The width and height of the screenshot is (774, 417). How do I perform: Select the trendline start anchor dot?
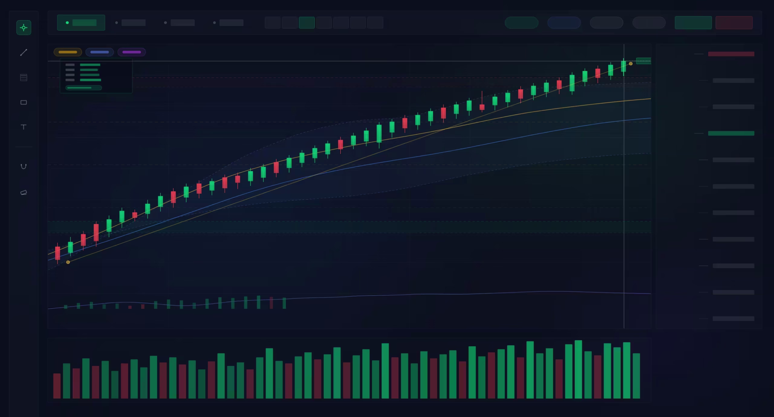pyautogui.click(x=68, y=262)
